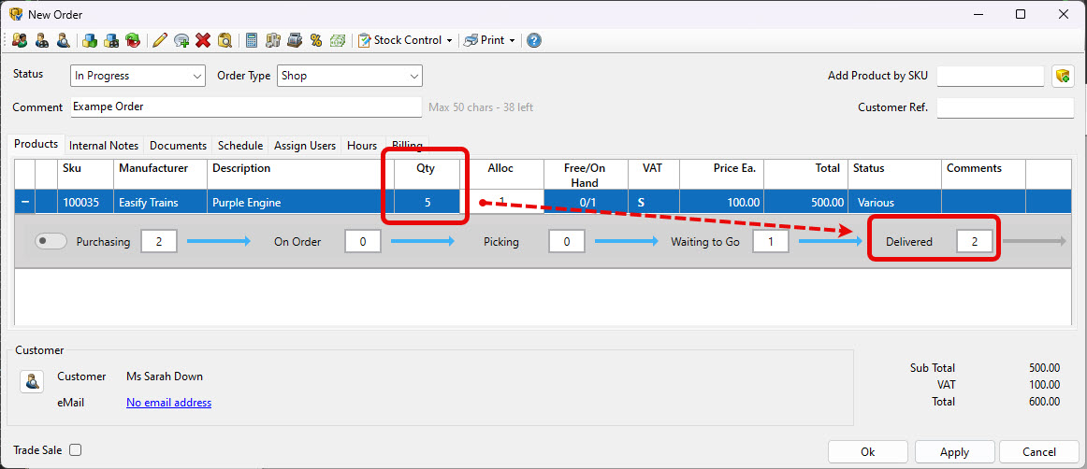The width and height of the screenshot is (1087, 469).
Task: Click the cash register icon in toolbar
Action: (x=295, y=40)
